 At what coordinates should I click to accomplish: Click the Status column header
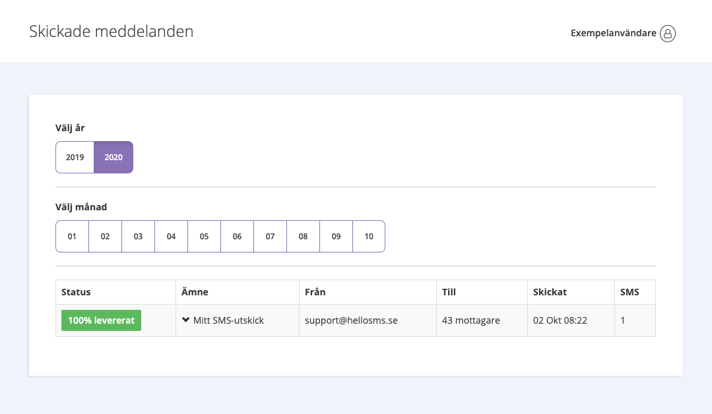[115, 292]
